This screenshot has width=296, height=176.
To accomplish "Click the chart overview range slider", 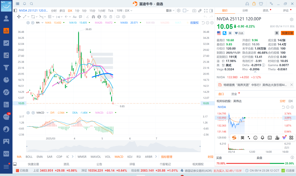I will coord(113,146).
